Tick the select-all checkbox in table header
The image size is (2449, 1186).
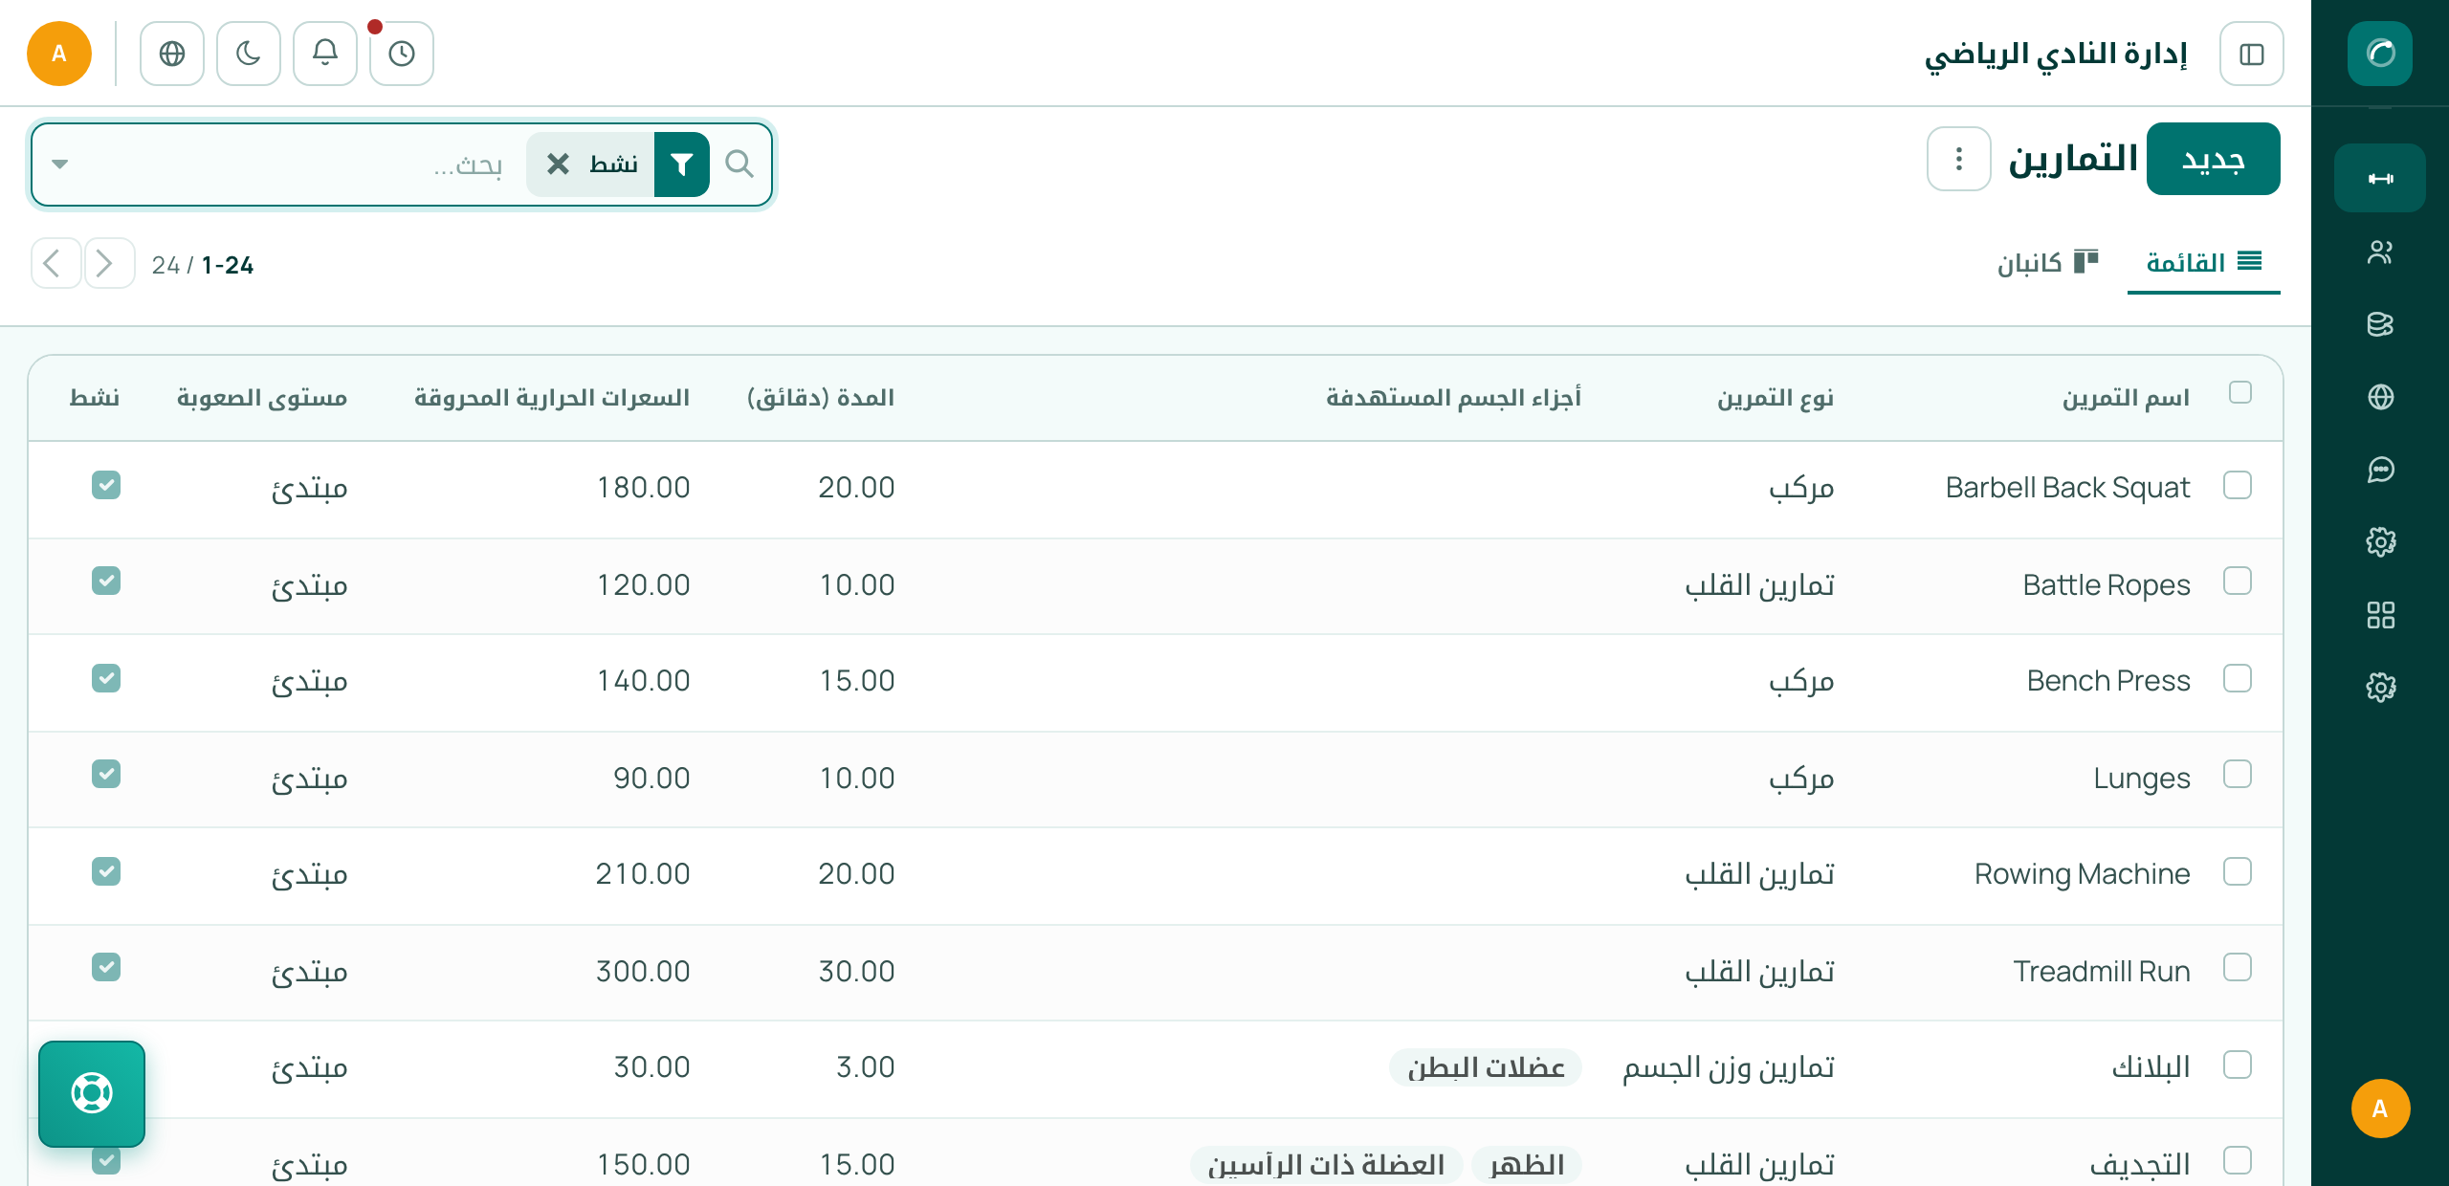click(2240, 392)
